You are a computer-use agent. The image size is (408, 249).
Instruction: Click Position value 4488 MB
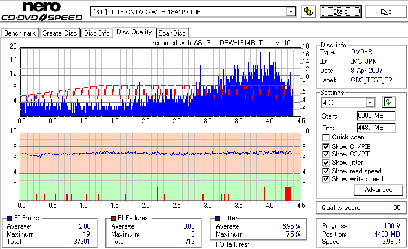(387, 234)
